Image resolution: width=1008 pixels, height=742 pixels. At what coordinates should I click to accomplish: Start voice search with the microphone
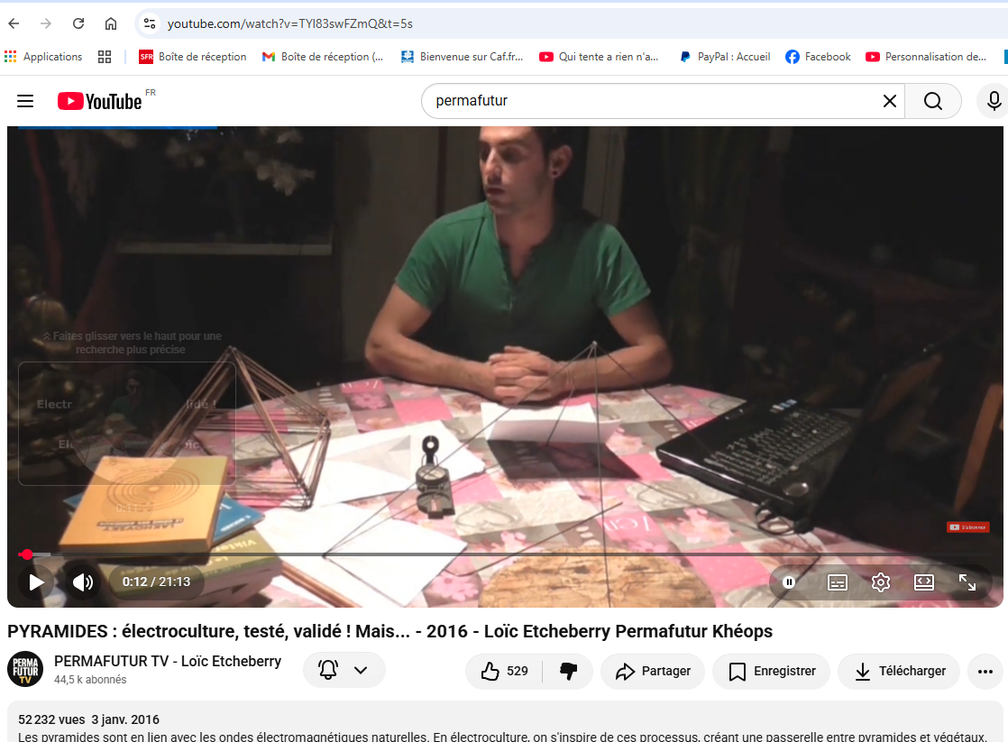pyautogui.click(x=994, y=101)
